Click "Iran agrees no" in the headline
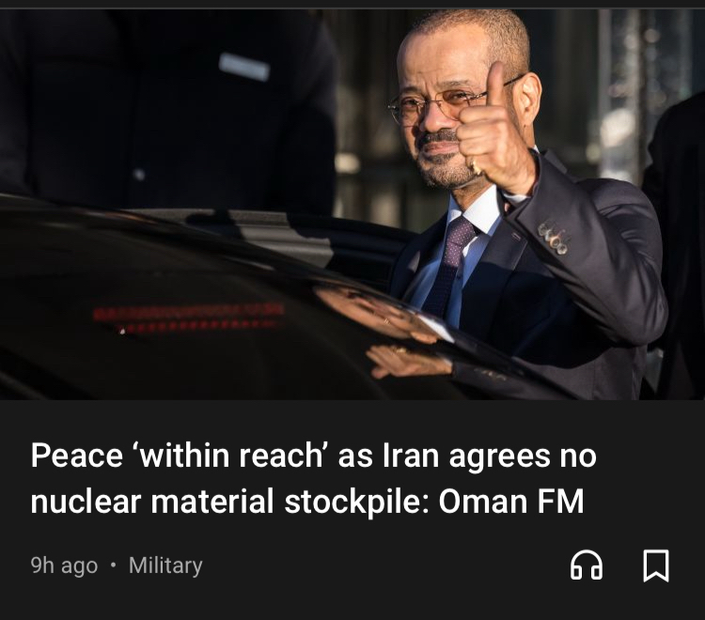The image size is (705, 620). point(489,456)
